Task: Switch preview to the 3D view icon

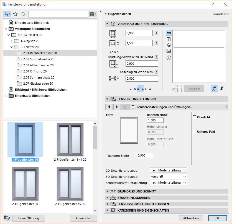Action: [x=169, y=45]
